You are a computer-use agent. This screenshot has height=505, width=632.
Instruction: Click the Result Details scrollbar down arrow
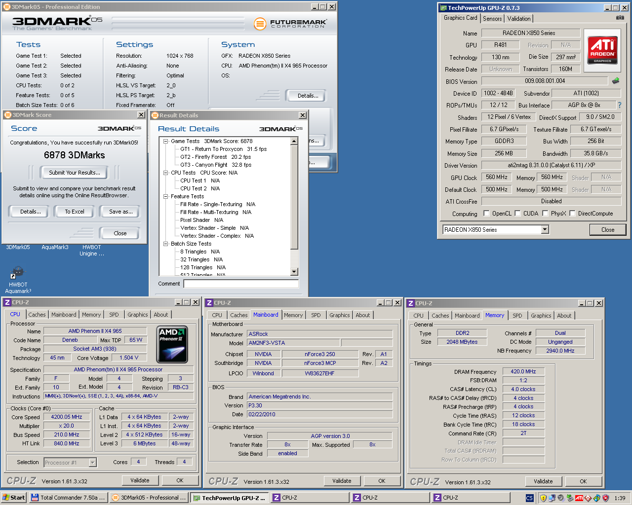click(294, 271)
